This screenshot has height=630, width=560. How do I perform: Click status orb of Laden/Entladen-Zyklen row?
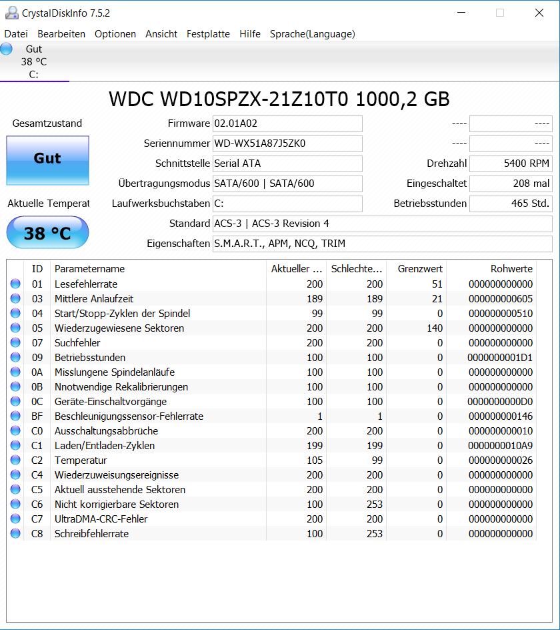pyautogui.click(x=15, y=445)
